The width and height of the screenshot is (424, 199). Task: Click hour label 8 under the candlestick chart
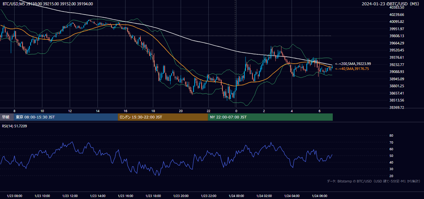point(14,111)
